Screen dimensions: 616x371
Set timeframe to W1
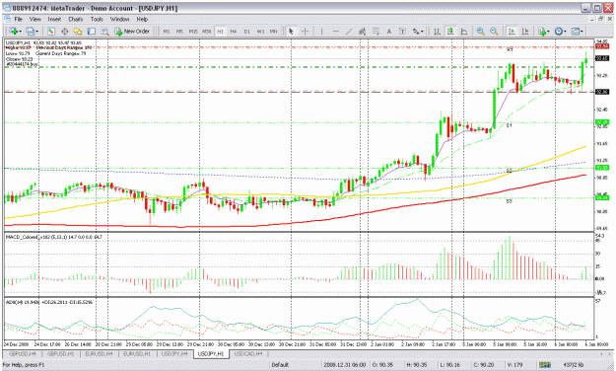click(x=260, y=31)
